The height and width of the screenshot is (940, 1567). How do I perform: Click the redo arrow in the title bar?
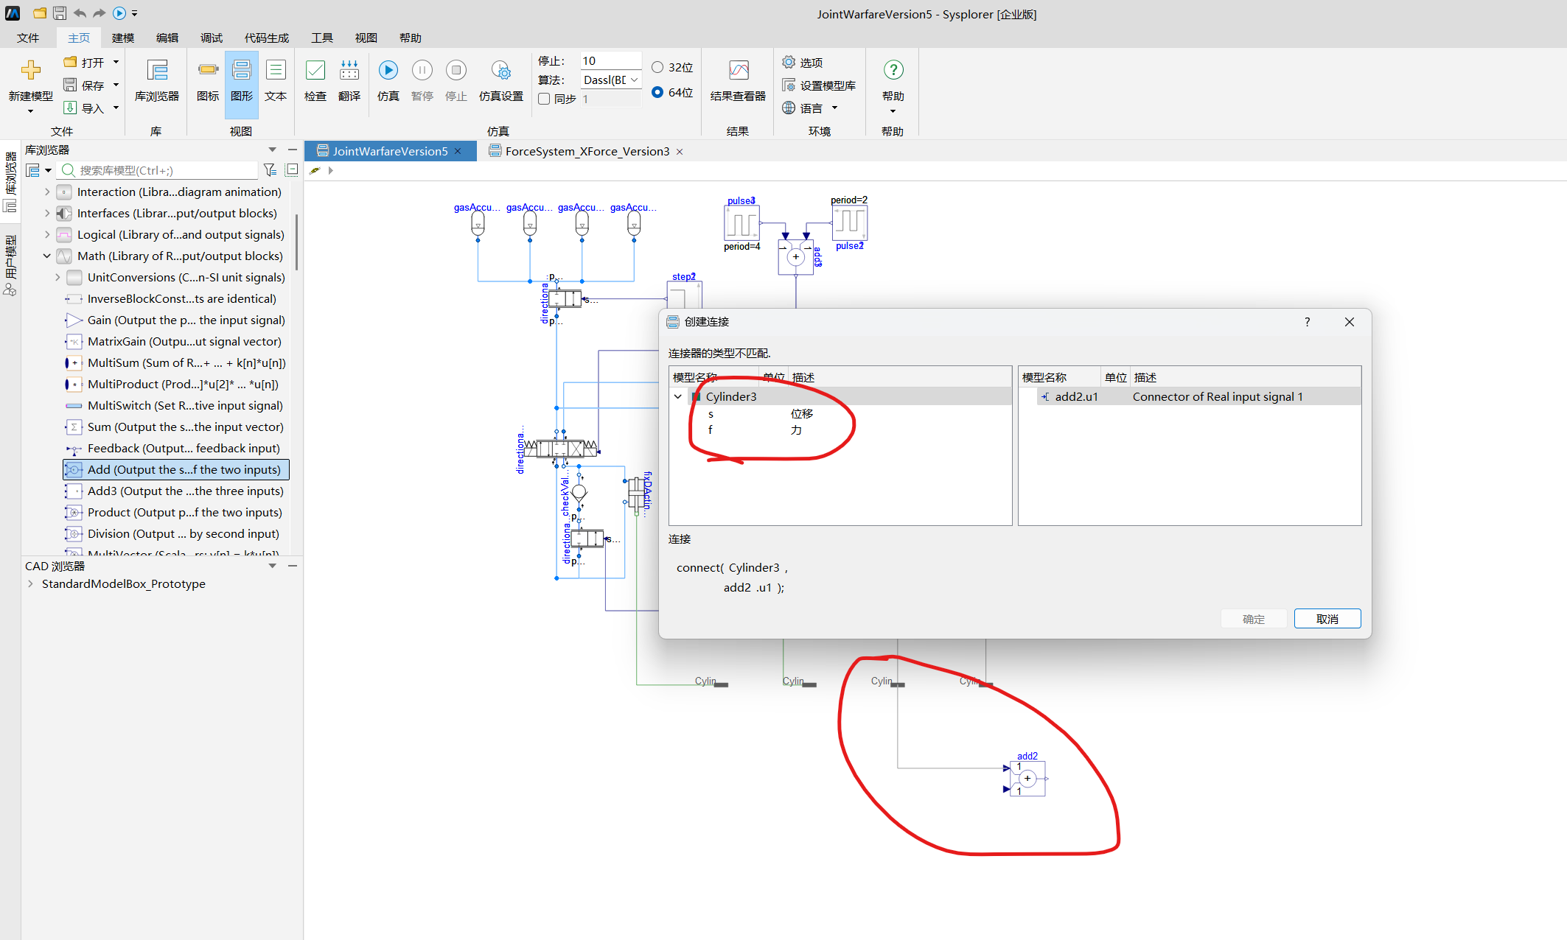pos(100,13)
